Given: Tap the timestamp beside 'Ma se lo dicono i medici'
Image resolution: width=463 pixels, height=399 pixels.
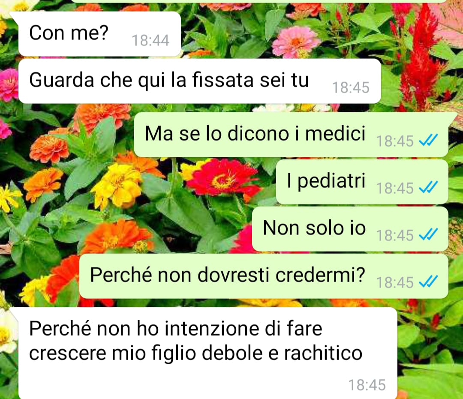Looking at the screenshot, I should [394, 141].
